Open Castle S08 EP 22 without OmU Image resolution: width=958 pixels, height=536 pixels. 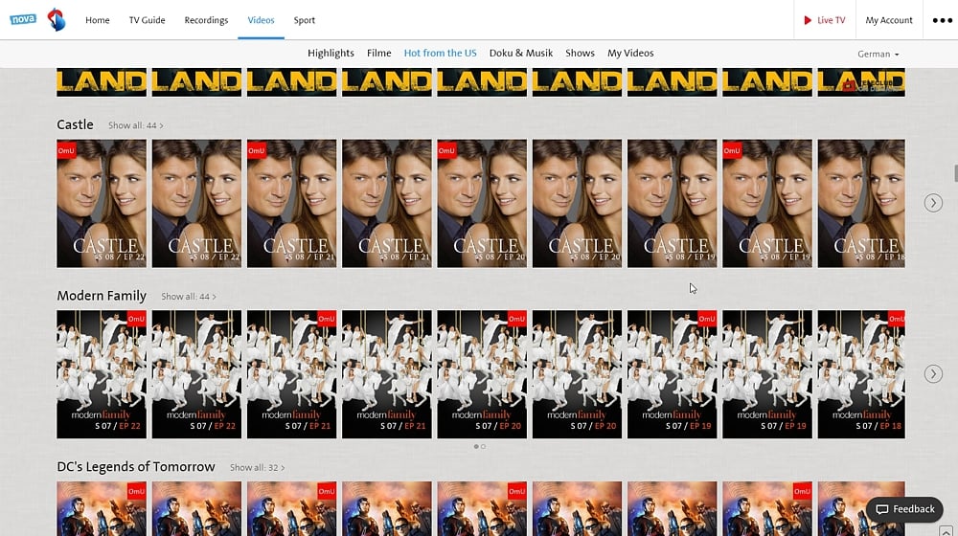(x=196, y=203)
